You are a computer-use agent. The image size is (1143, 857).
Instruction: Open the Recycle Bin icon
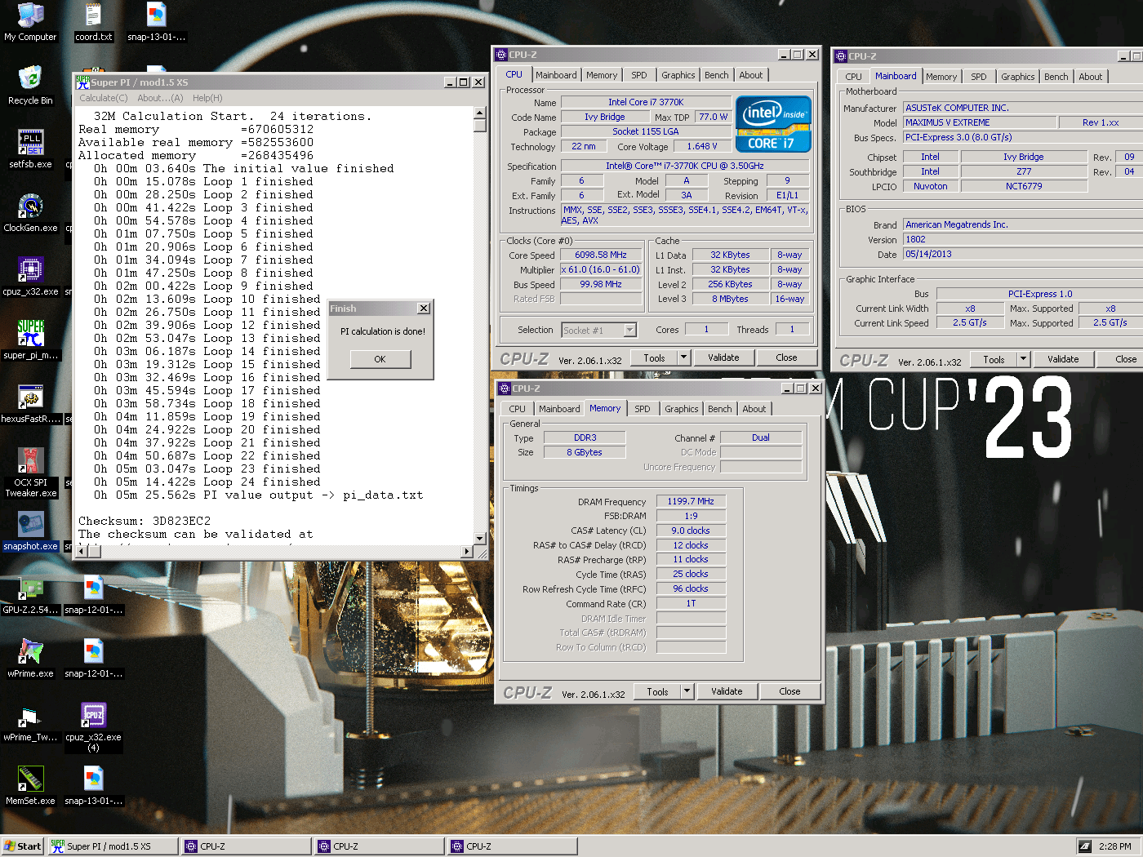point(30,86)
